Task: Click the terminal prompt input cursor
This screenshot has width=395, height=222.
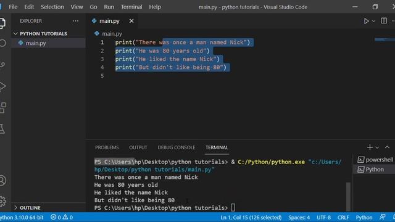Action: pos(233,208)
